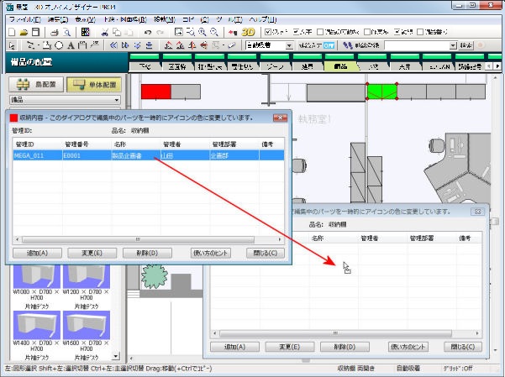505x377 pixels.
Task: Click the plant symbol in the floor plan
Action: pos(154,275)
